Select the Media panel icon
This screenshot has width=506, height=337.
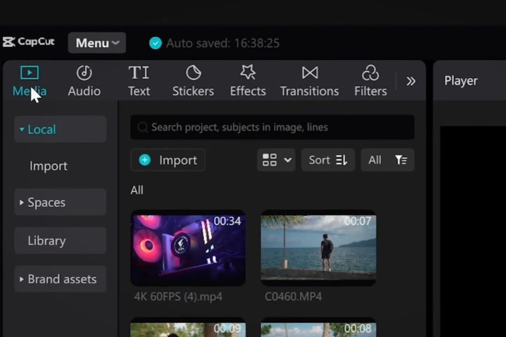point(29,73)
